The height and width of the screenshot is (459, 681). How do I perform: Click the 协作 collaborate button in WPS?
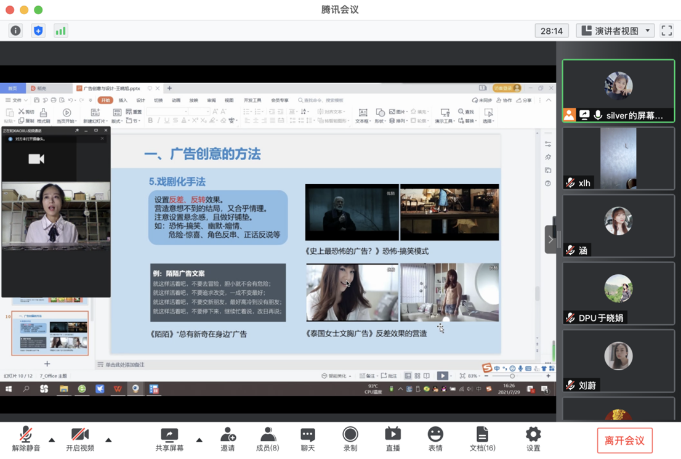[x=504, y=100]
